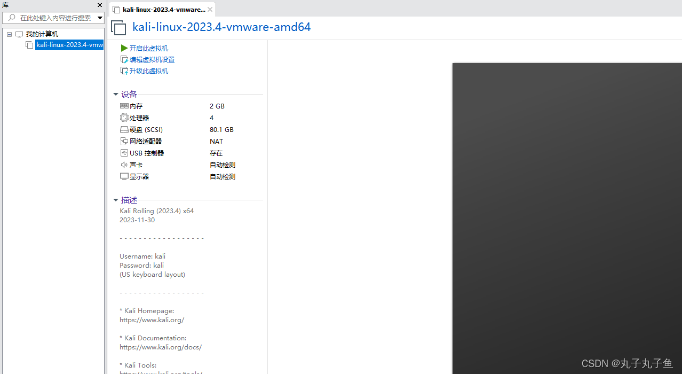Collapse the 设备 section
Screen dimensions: 682x374
(x=115, y=95)
